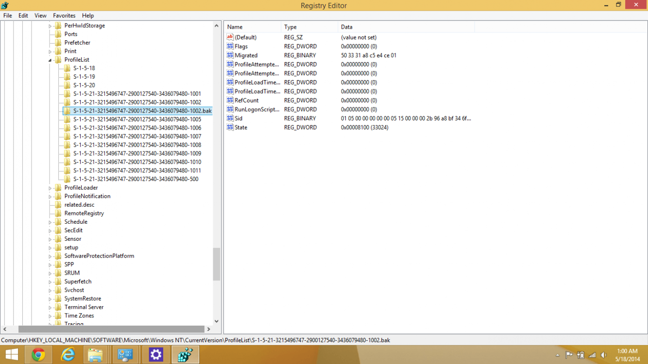
Task: Expand the ProfileLoader key
Action: [50, 188]
